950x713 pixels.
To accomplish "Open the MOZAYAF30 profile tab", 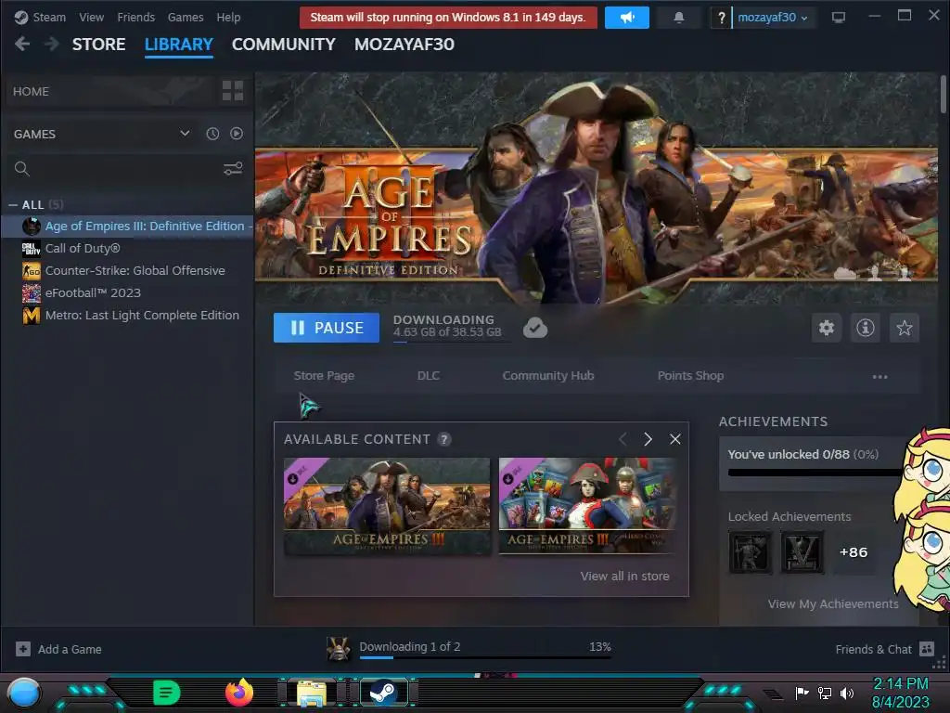I will coord(404,45).
